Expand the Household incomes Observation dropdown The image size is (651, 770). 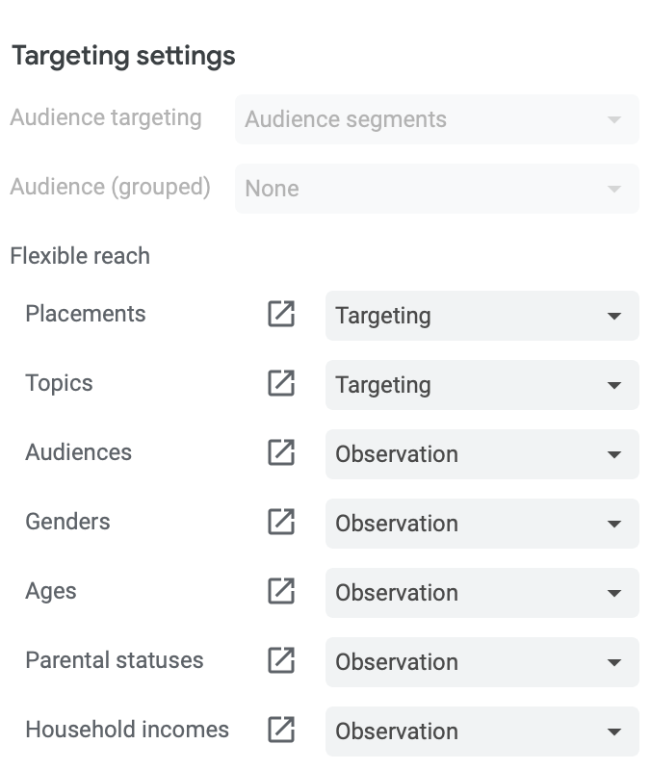click(482, 731)
